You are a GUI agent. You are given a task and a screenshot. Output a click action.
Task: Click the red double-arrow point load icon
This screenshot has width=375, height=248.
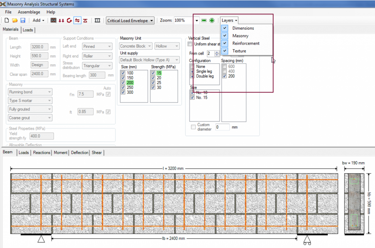[x=61, y=20]
